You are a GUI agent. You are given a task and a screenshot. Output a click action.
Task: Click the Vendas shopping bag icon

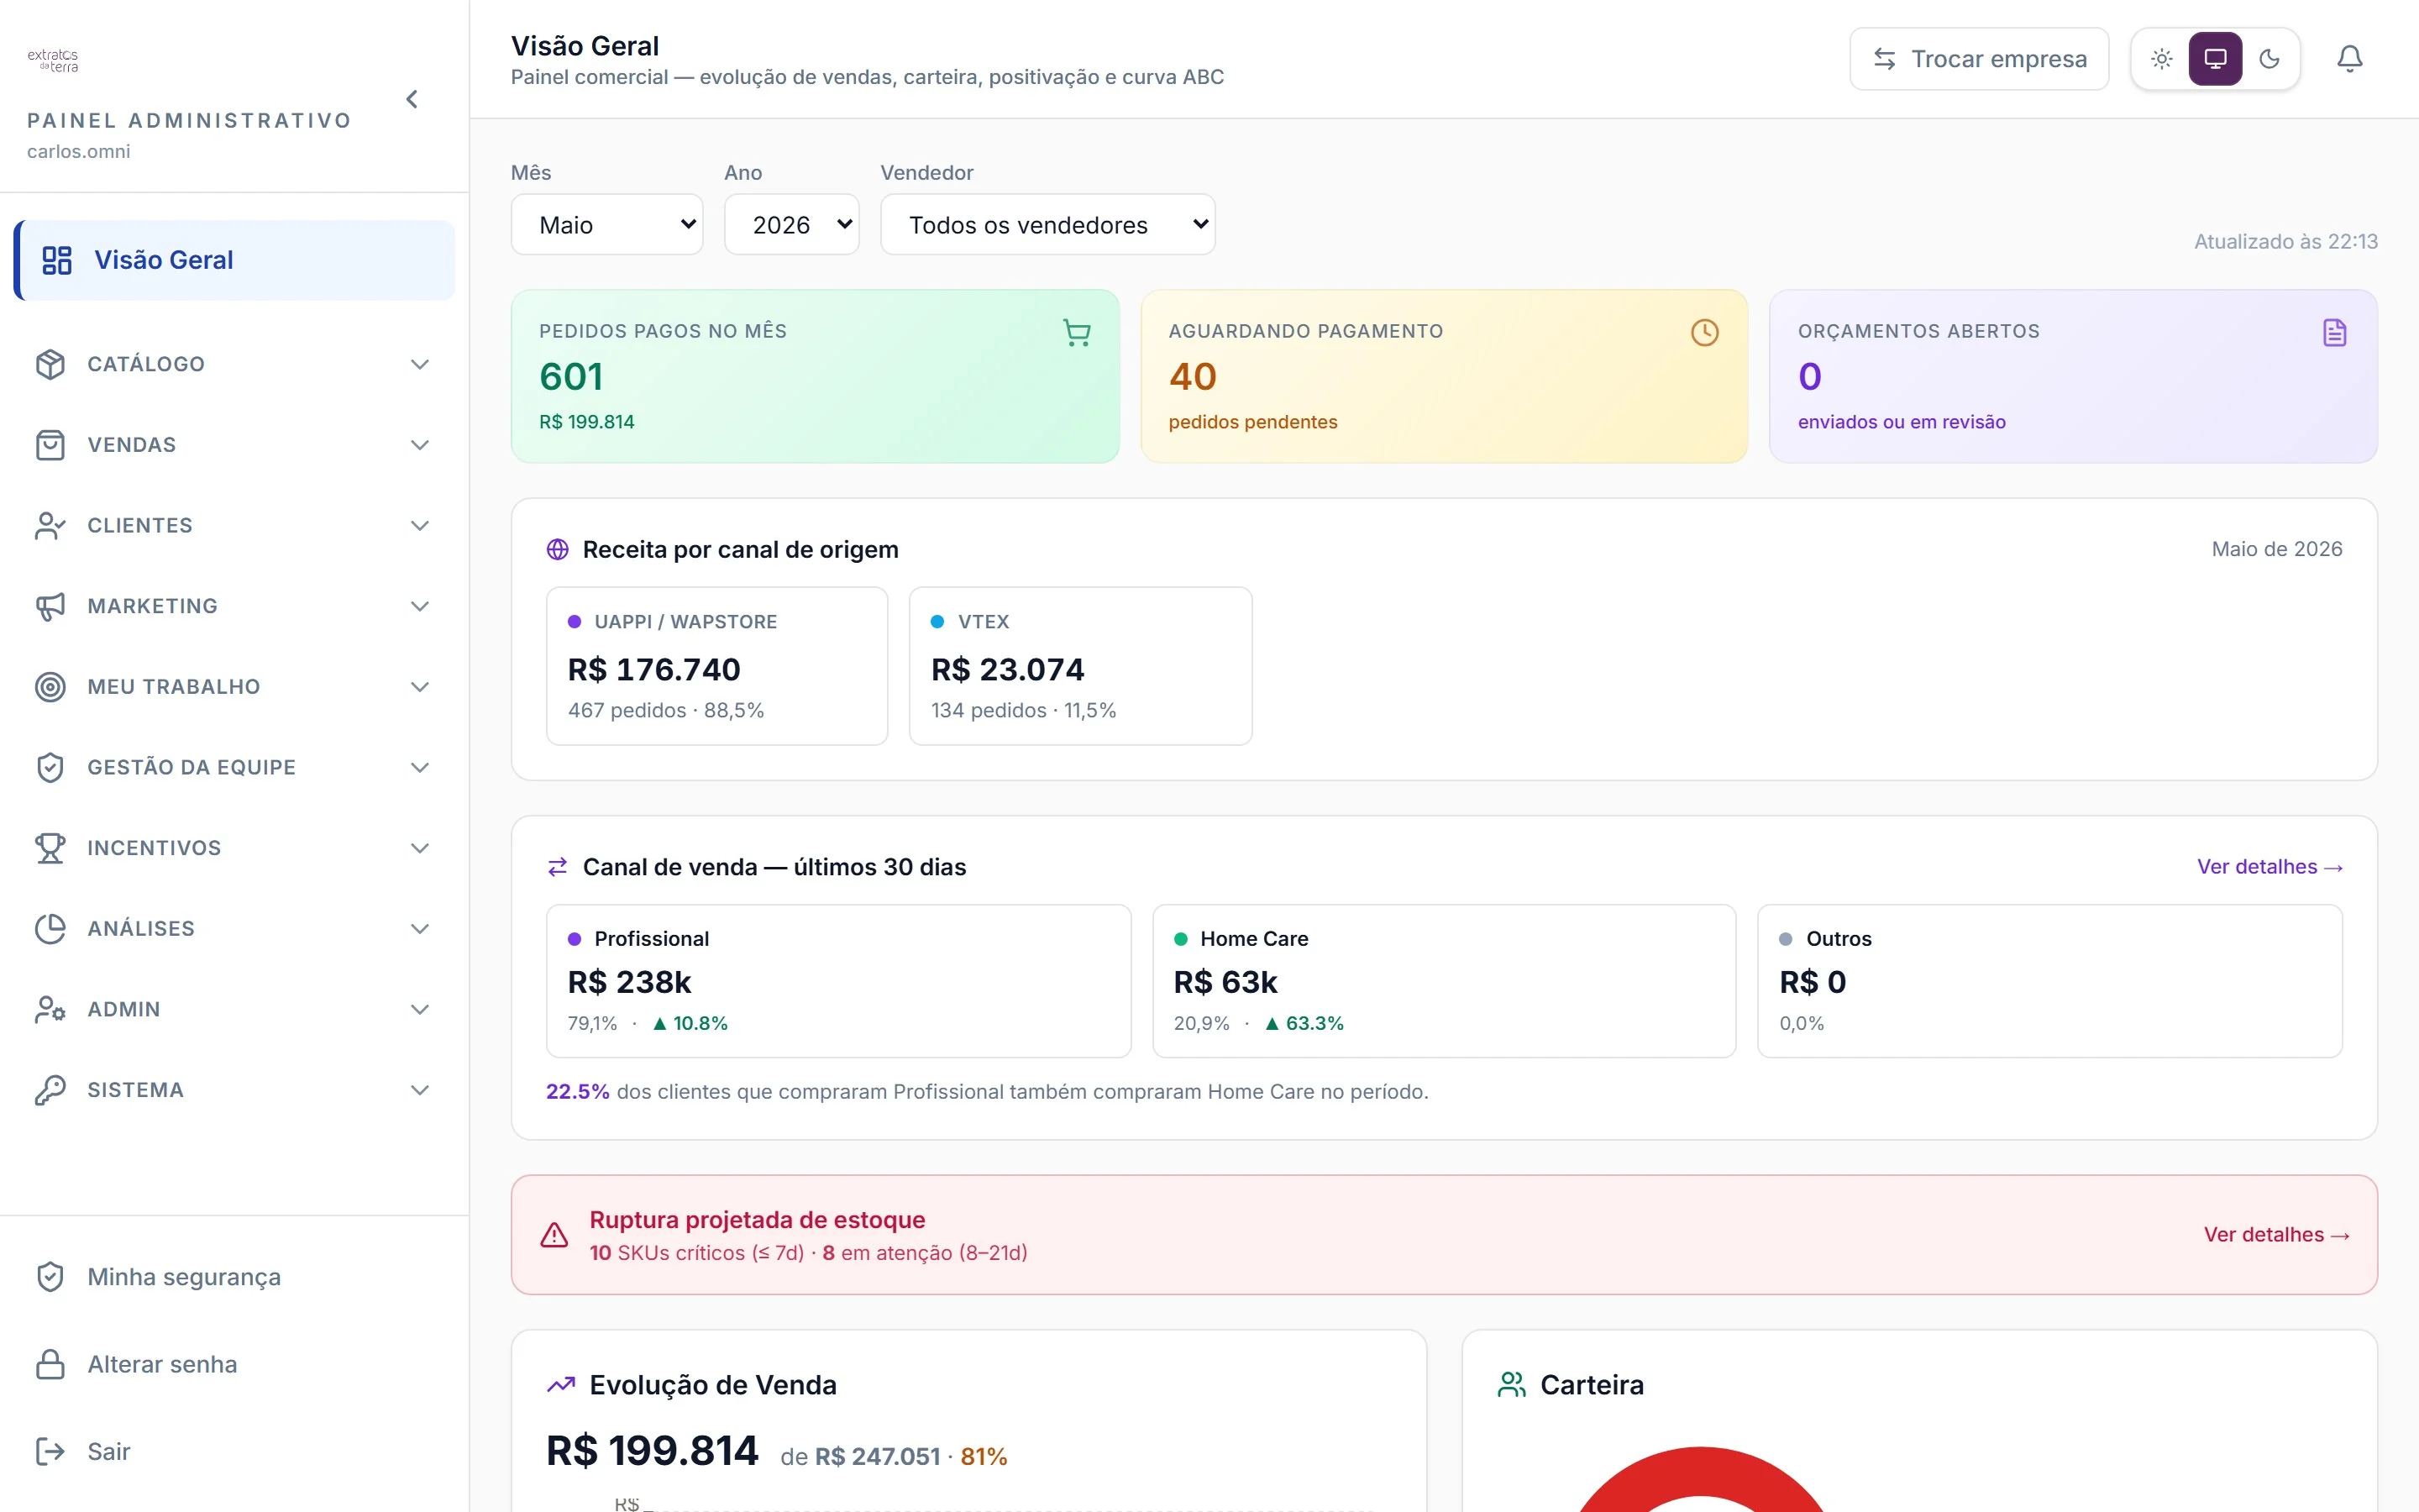(50, 445)
